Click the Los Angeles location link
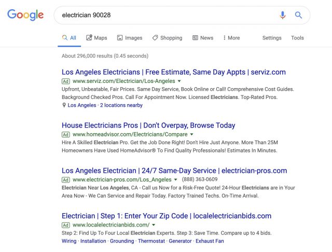The height and width of the screenshot is (252, 332). [82, 105]
